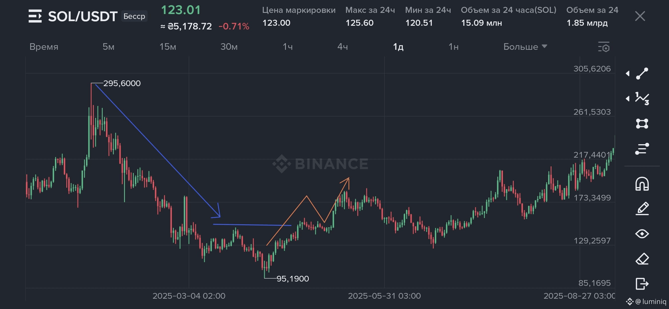The width and height of the screenshot is (669, 309).
Task: Toggle drawings visibility with eye icon
Action: point(642,234)
